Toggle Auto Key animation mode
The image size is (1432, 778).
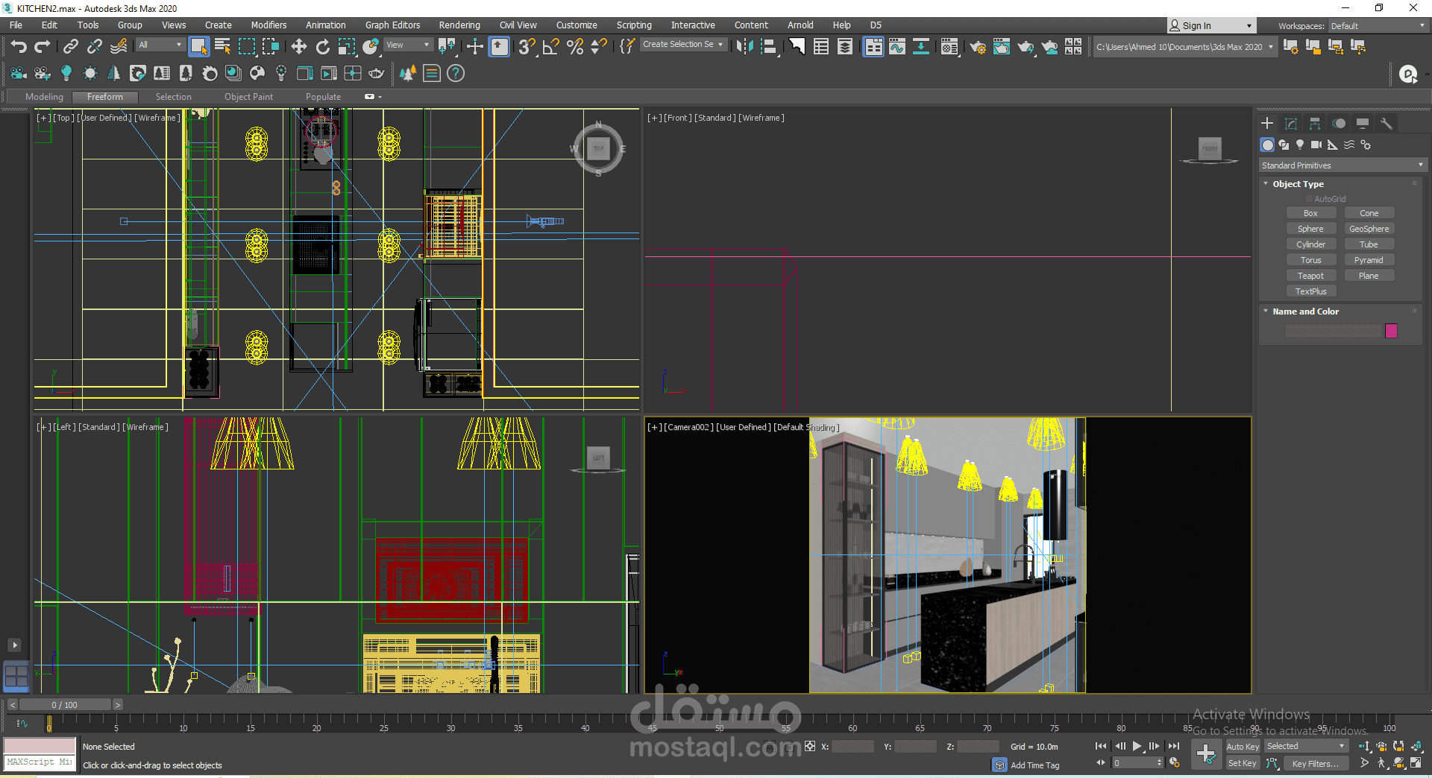tap(1242, 747)
